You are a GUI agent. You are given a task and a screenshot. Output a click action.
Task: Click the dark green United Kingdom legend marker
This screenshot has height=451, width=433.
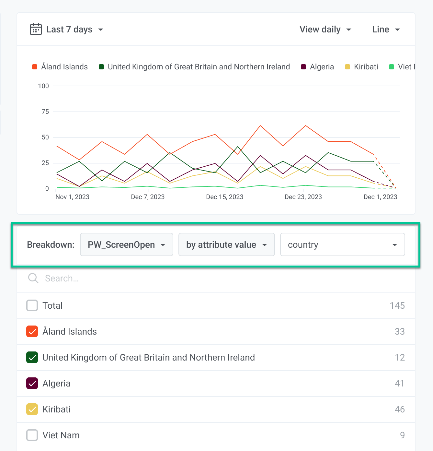pyautogui.click(x=101, y=67)
